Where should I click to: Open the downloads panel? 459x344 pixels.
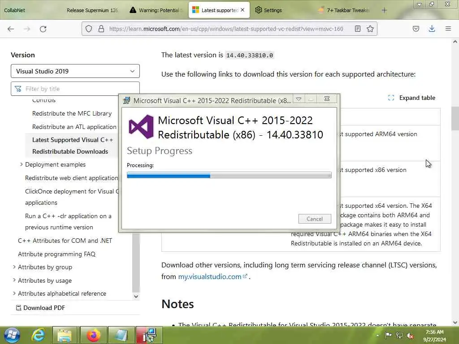tap(432, 29)
